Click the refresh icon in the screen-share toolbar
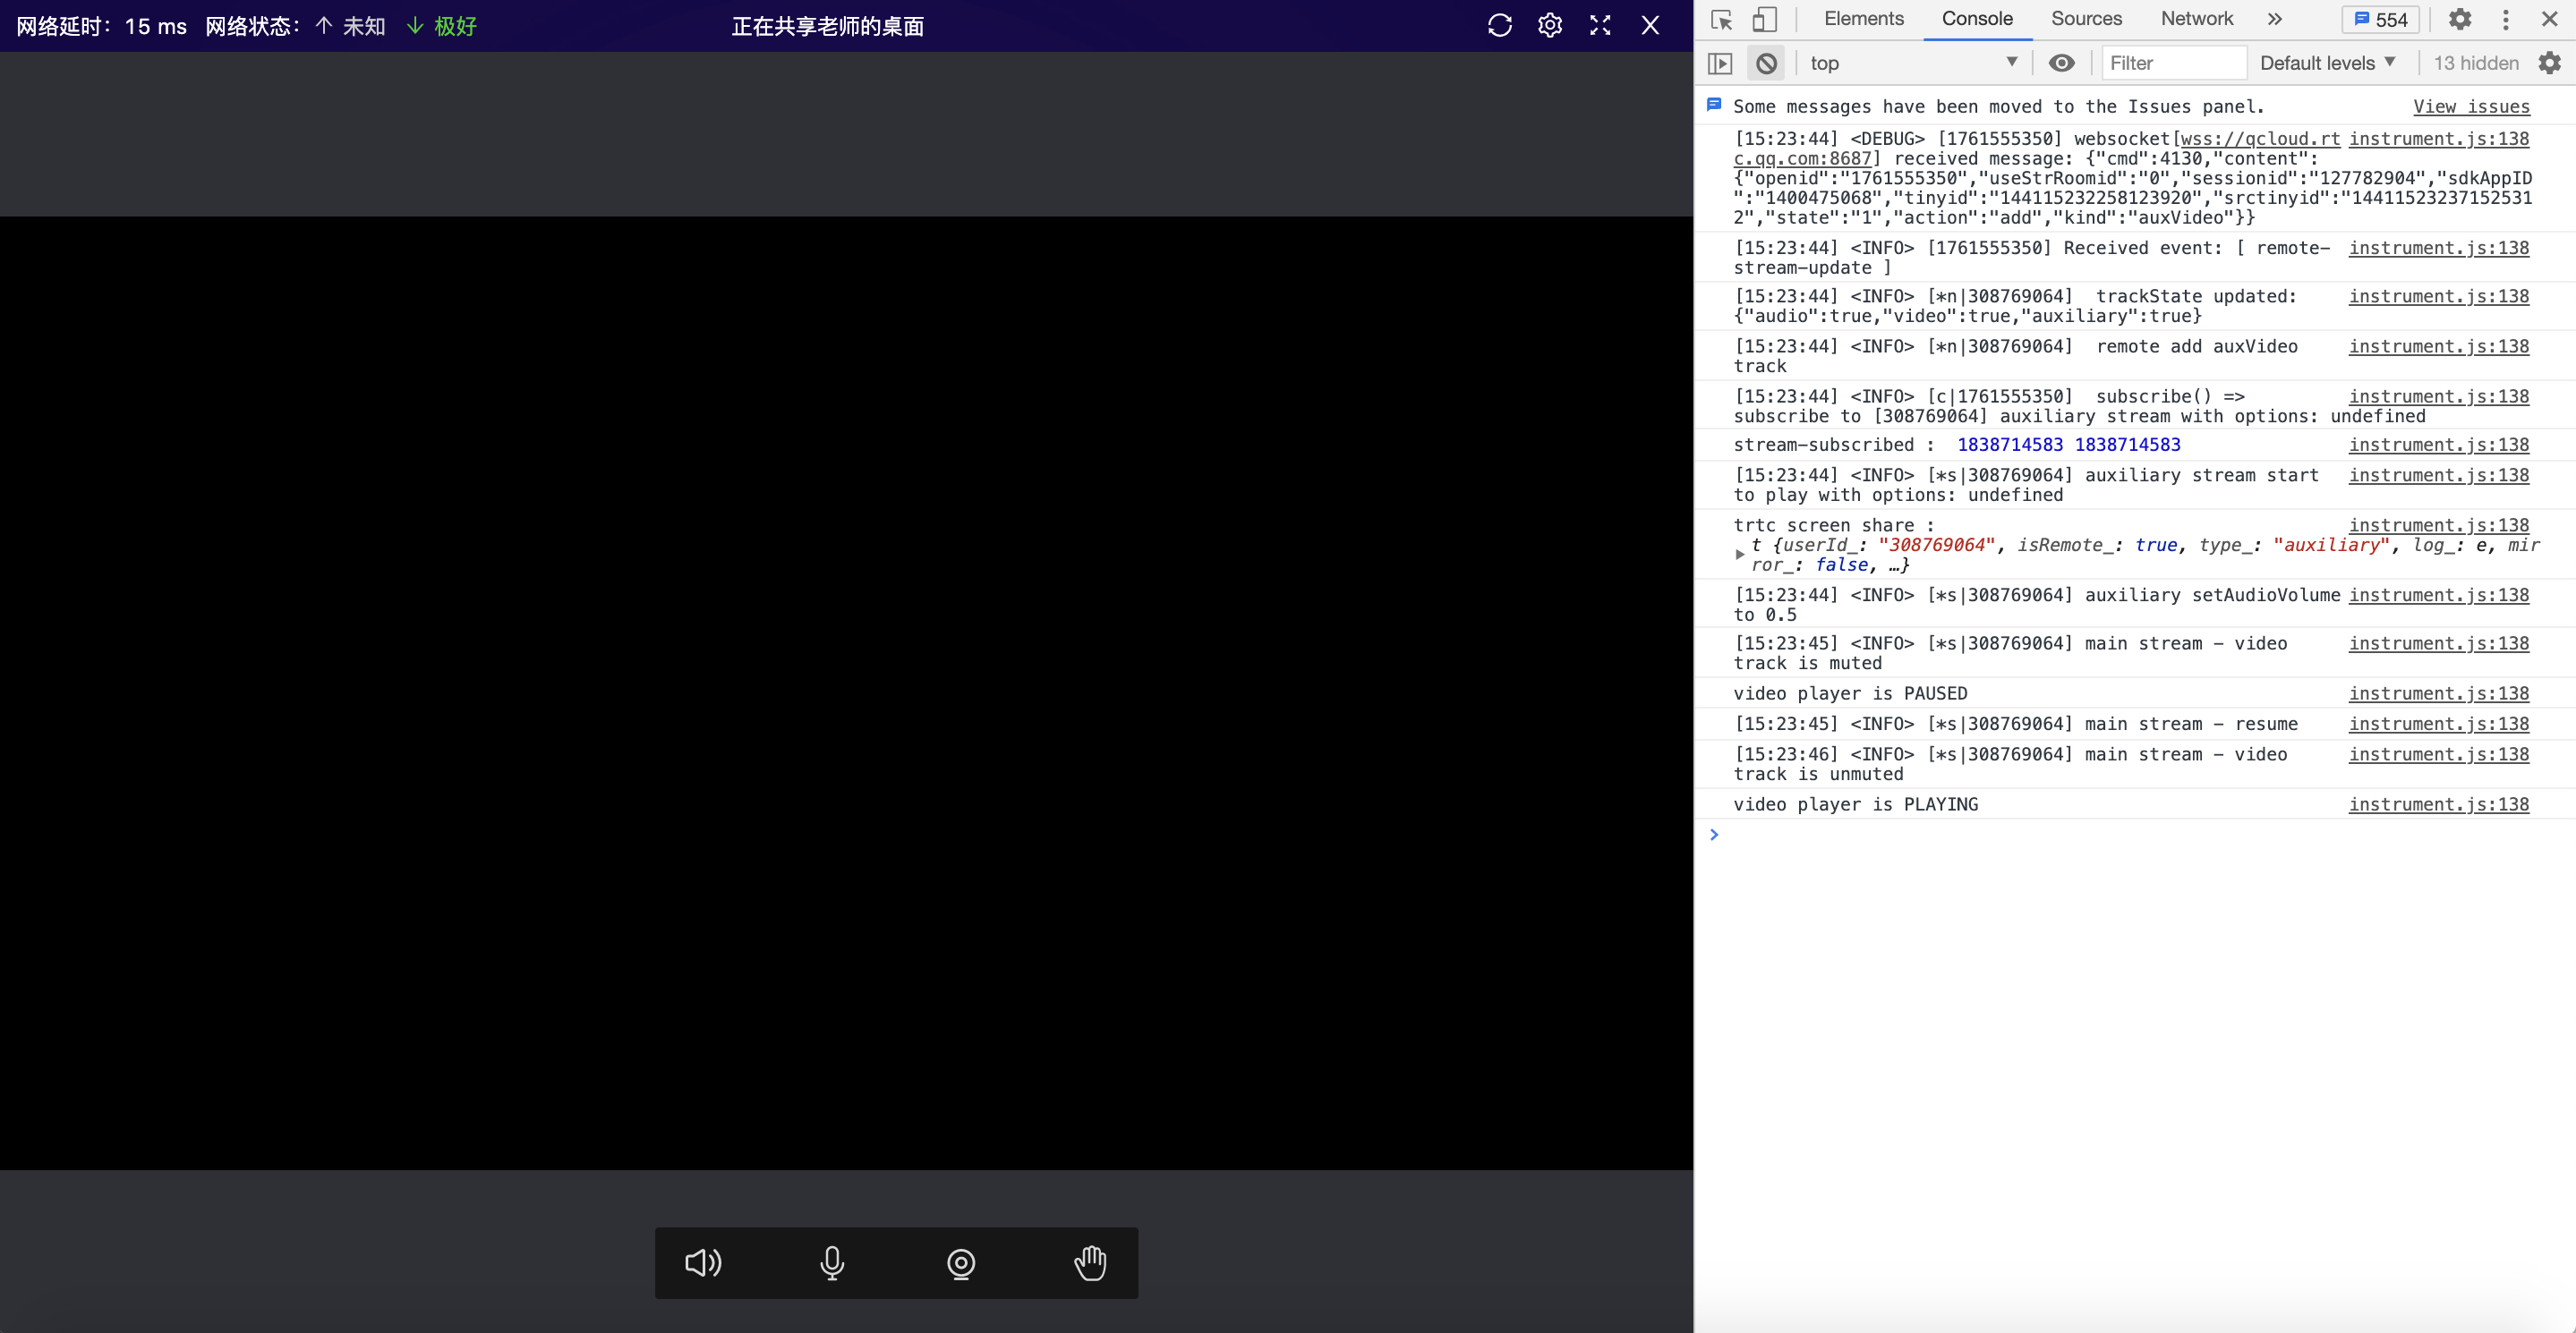The image size is (2576, 1333). click(x=1499, y=26)
